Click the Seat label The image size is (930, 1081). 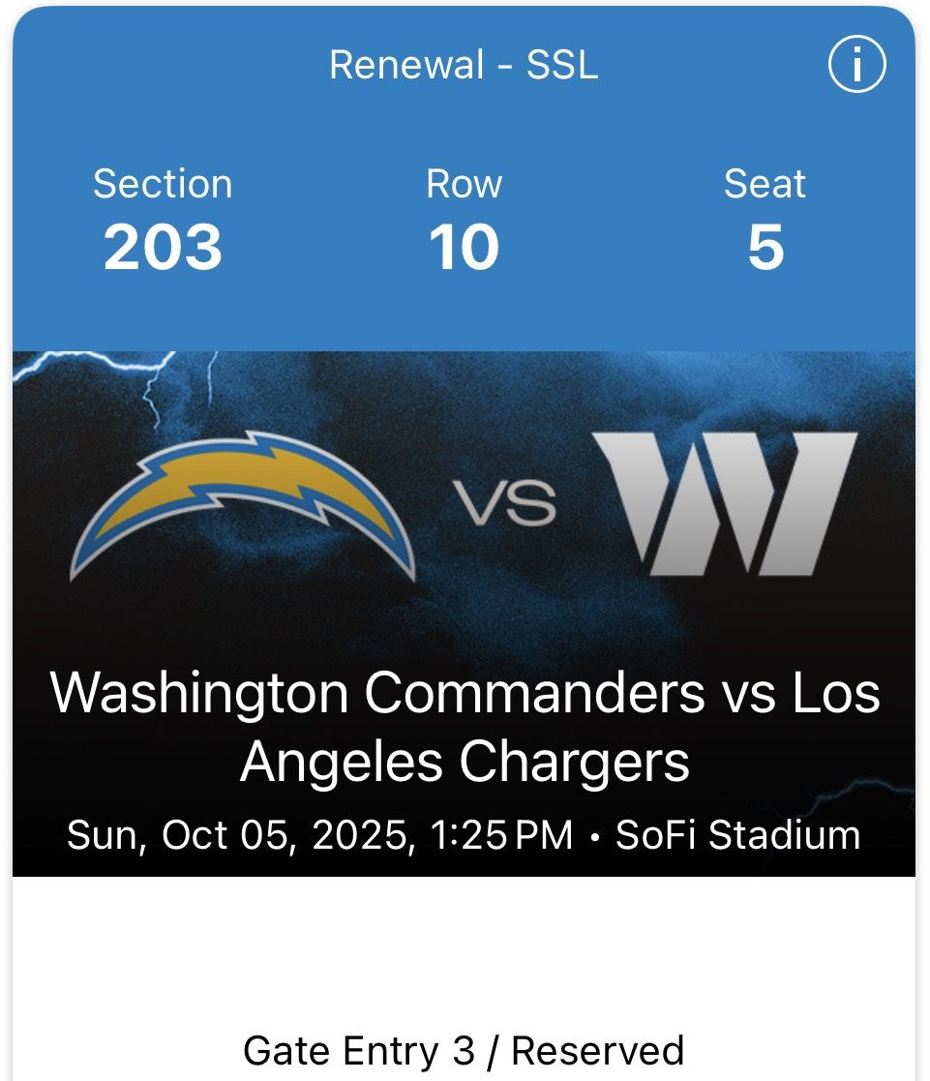pos(765,184)
